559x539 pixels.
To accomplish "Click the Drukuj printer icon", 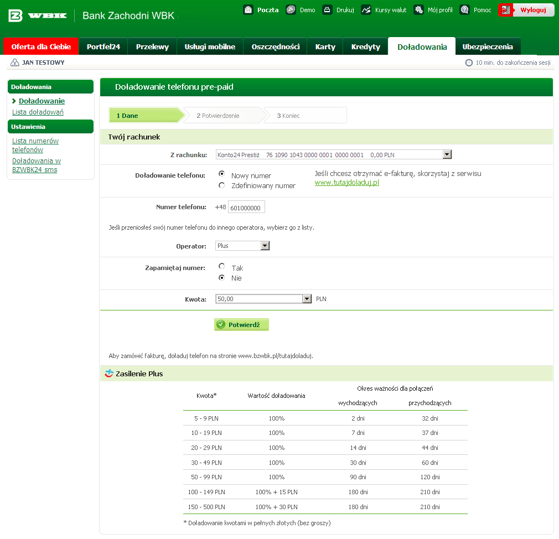I will tap(327, 9).
